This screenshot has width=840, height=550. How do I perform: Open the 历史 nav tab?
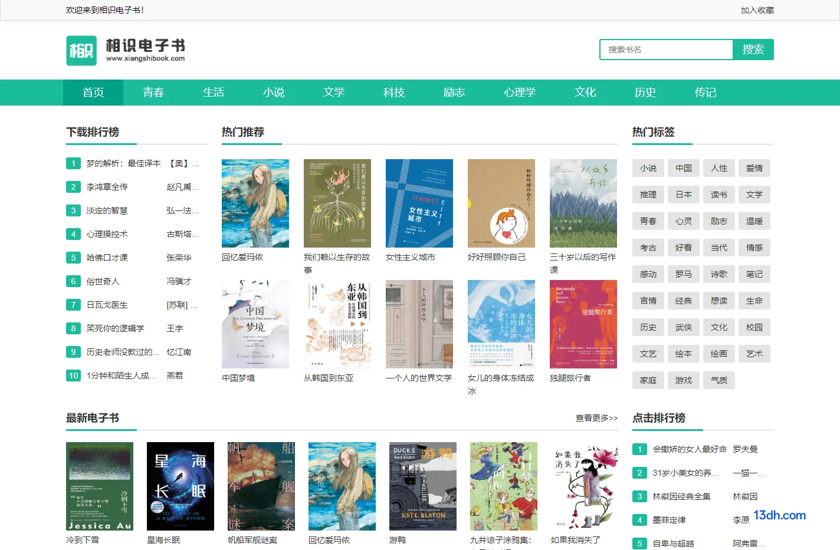click(645, 93)
